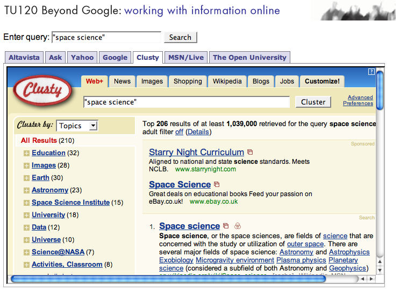The height and width of the screenshot is (305, 407).
Task: Open the News tab in Clusty
Action: point(122,81)
